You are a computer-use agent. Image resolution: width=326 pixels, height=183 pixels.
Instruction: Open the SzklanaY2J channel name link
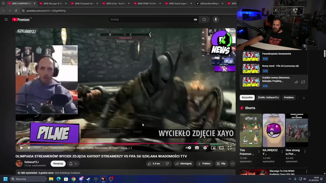(x=31, y=162)
